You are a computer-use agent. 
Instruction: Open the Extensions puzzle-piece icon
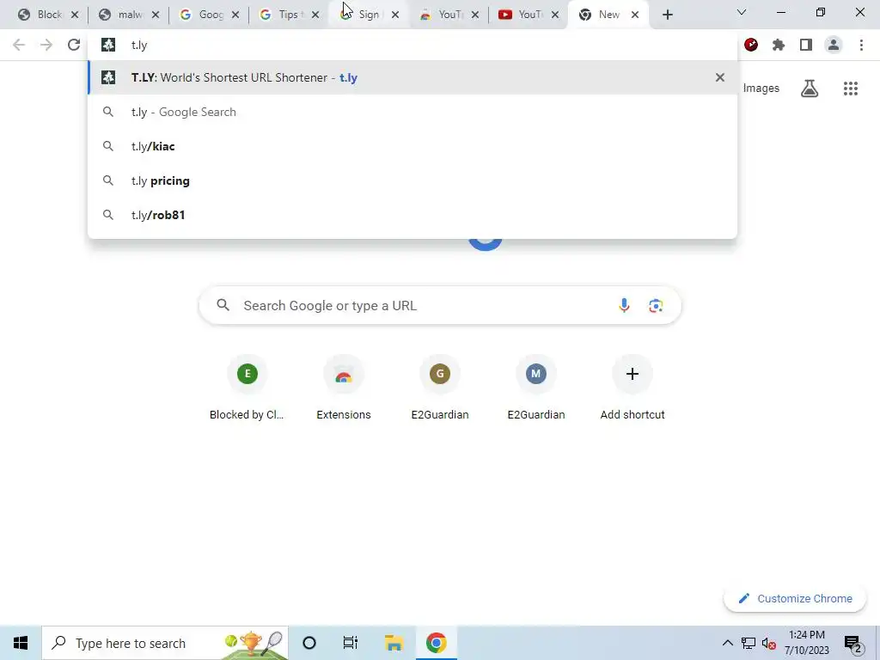(x=779, y=45)
